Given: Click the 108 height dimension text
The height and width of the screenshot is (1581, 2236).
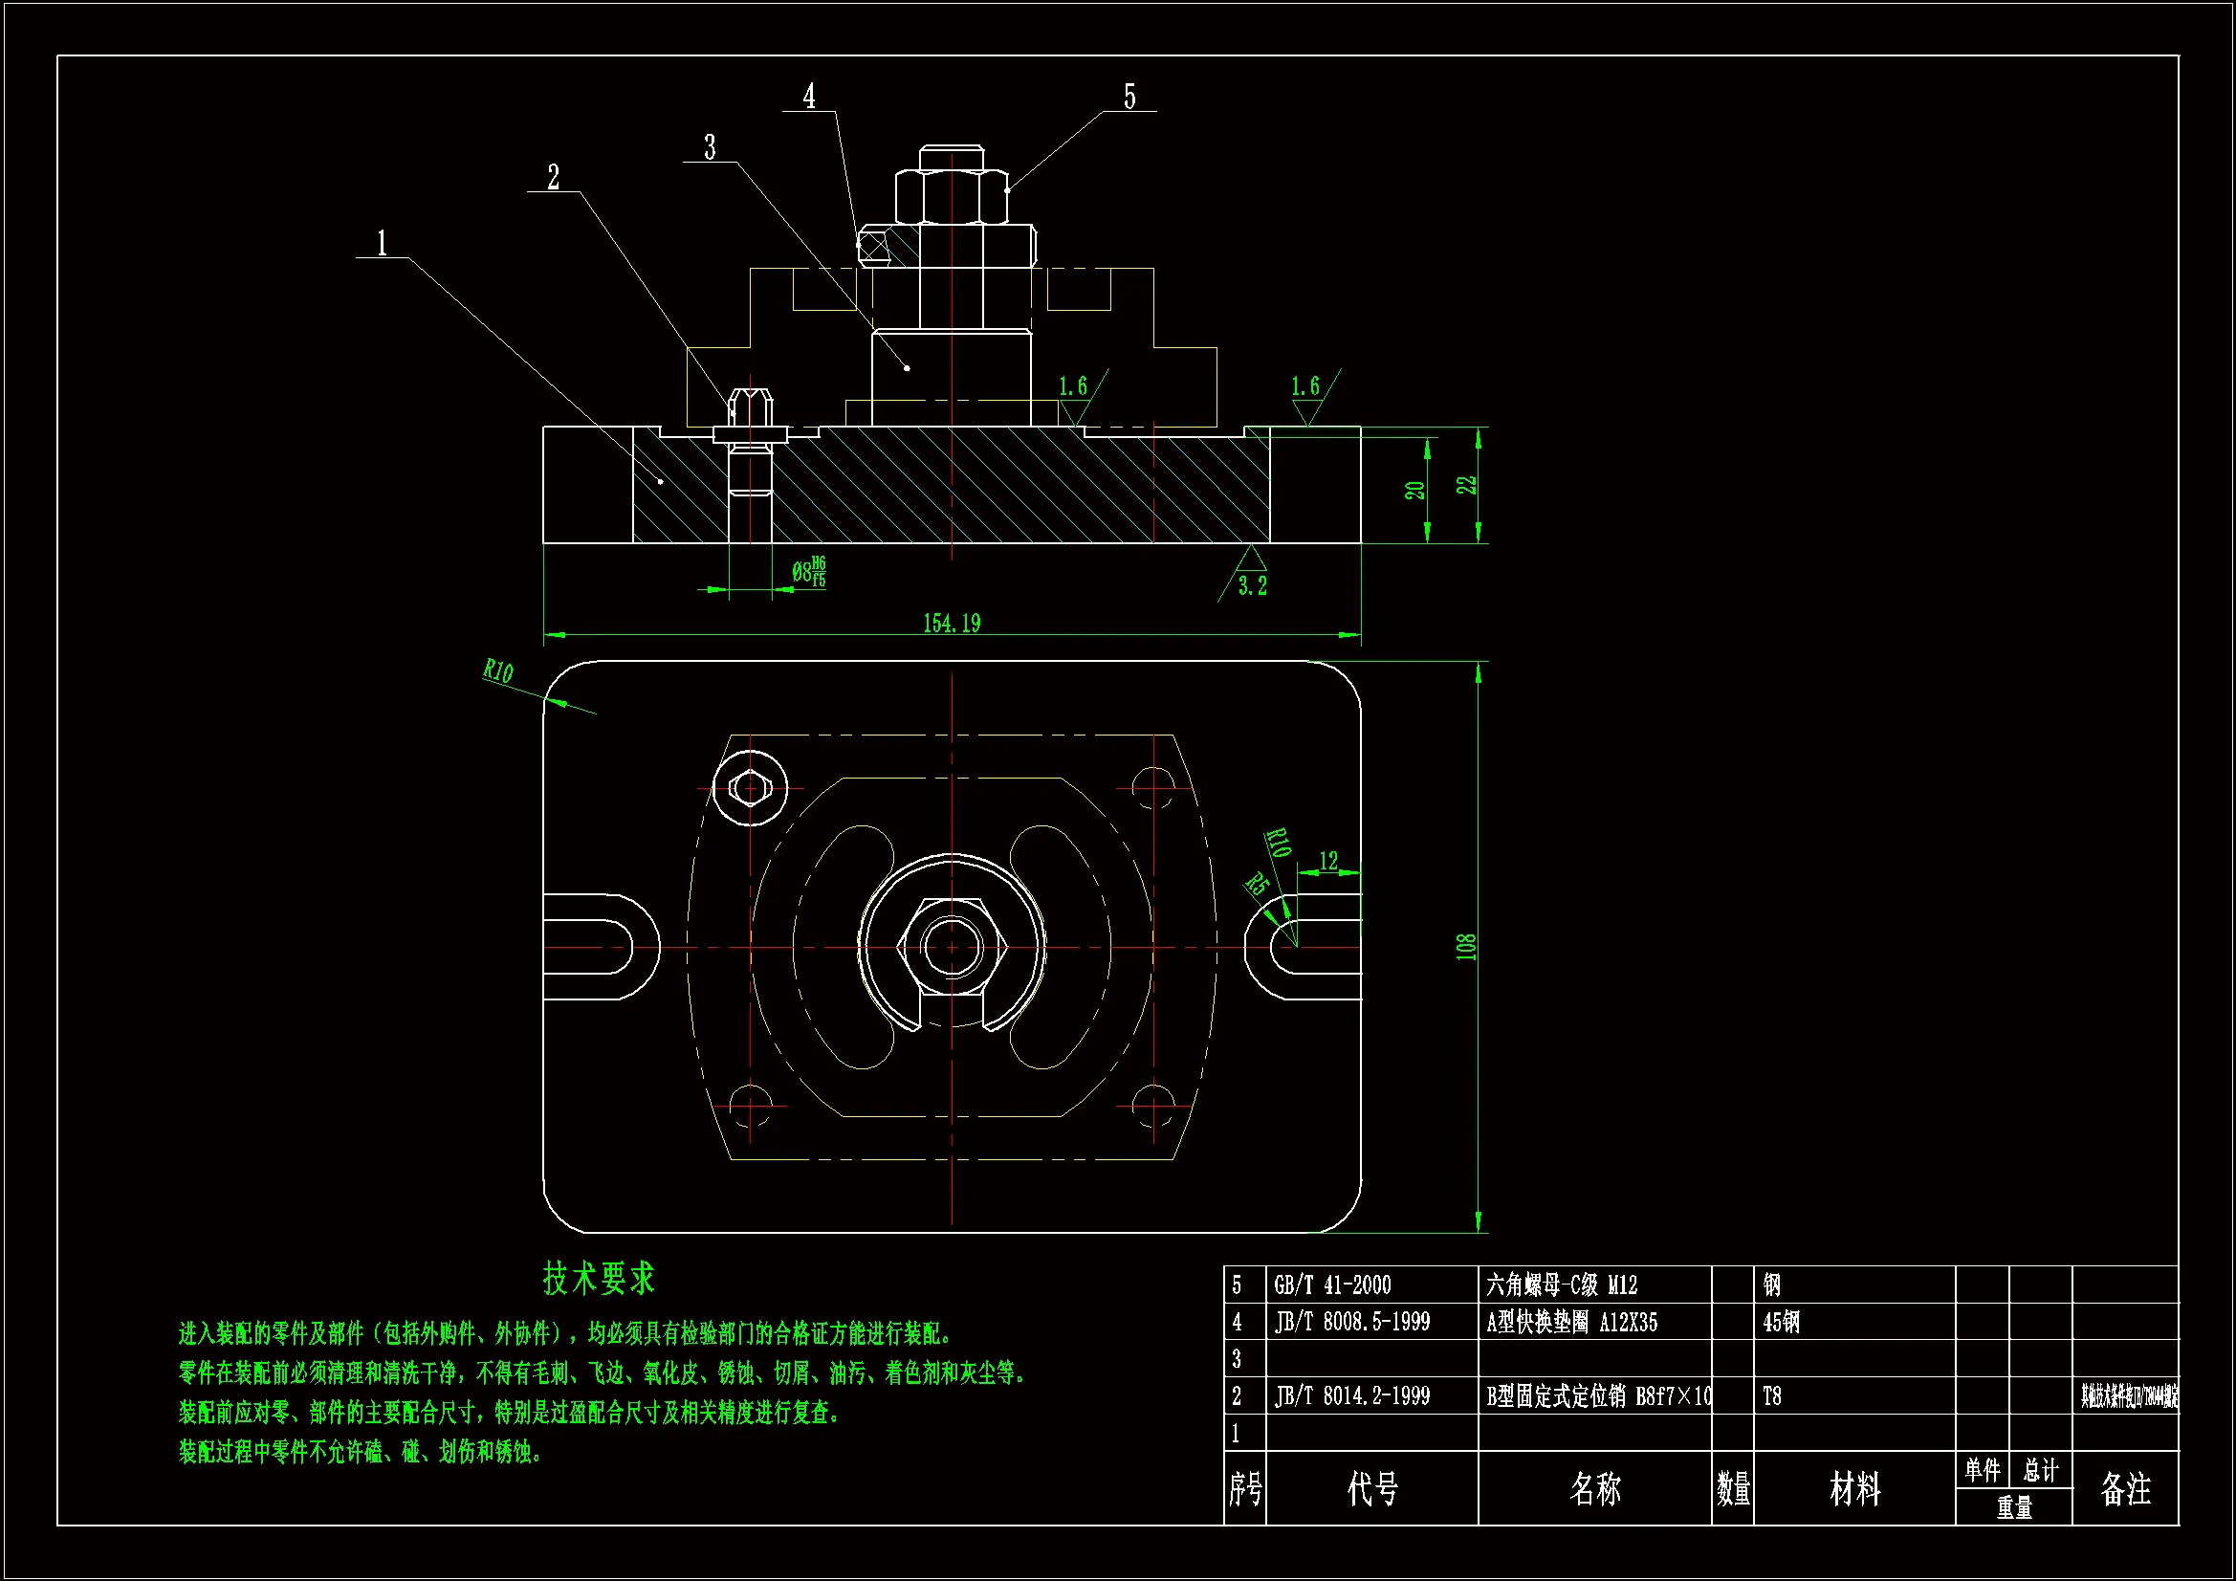Looking at the screenshot, I should pos(1466,947).
